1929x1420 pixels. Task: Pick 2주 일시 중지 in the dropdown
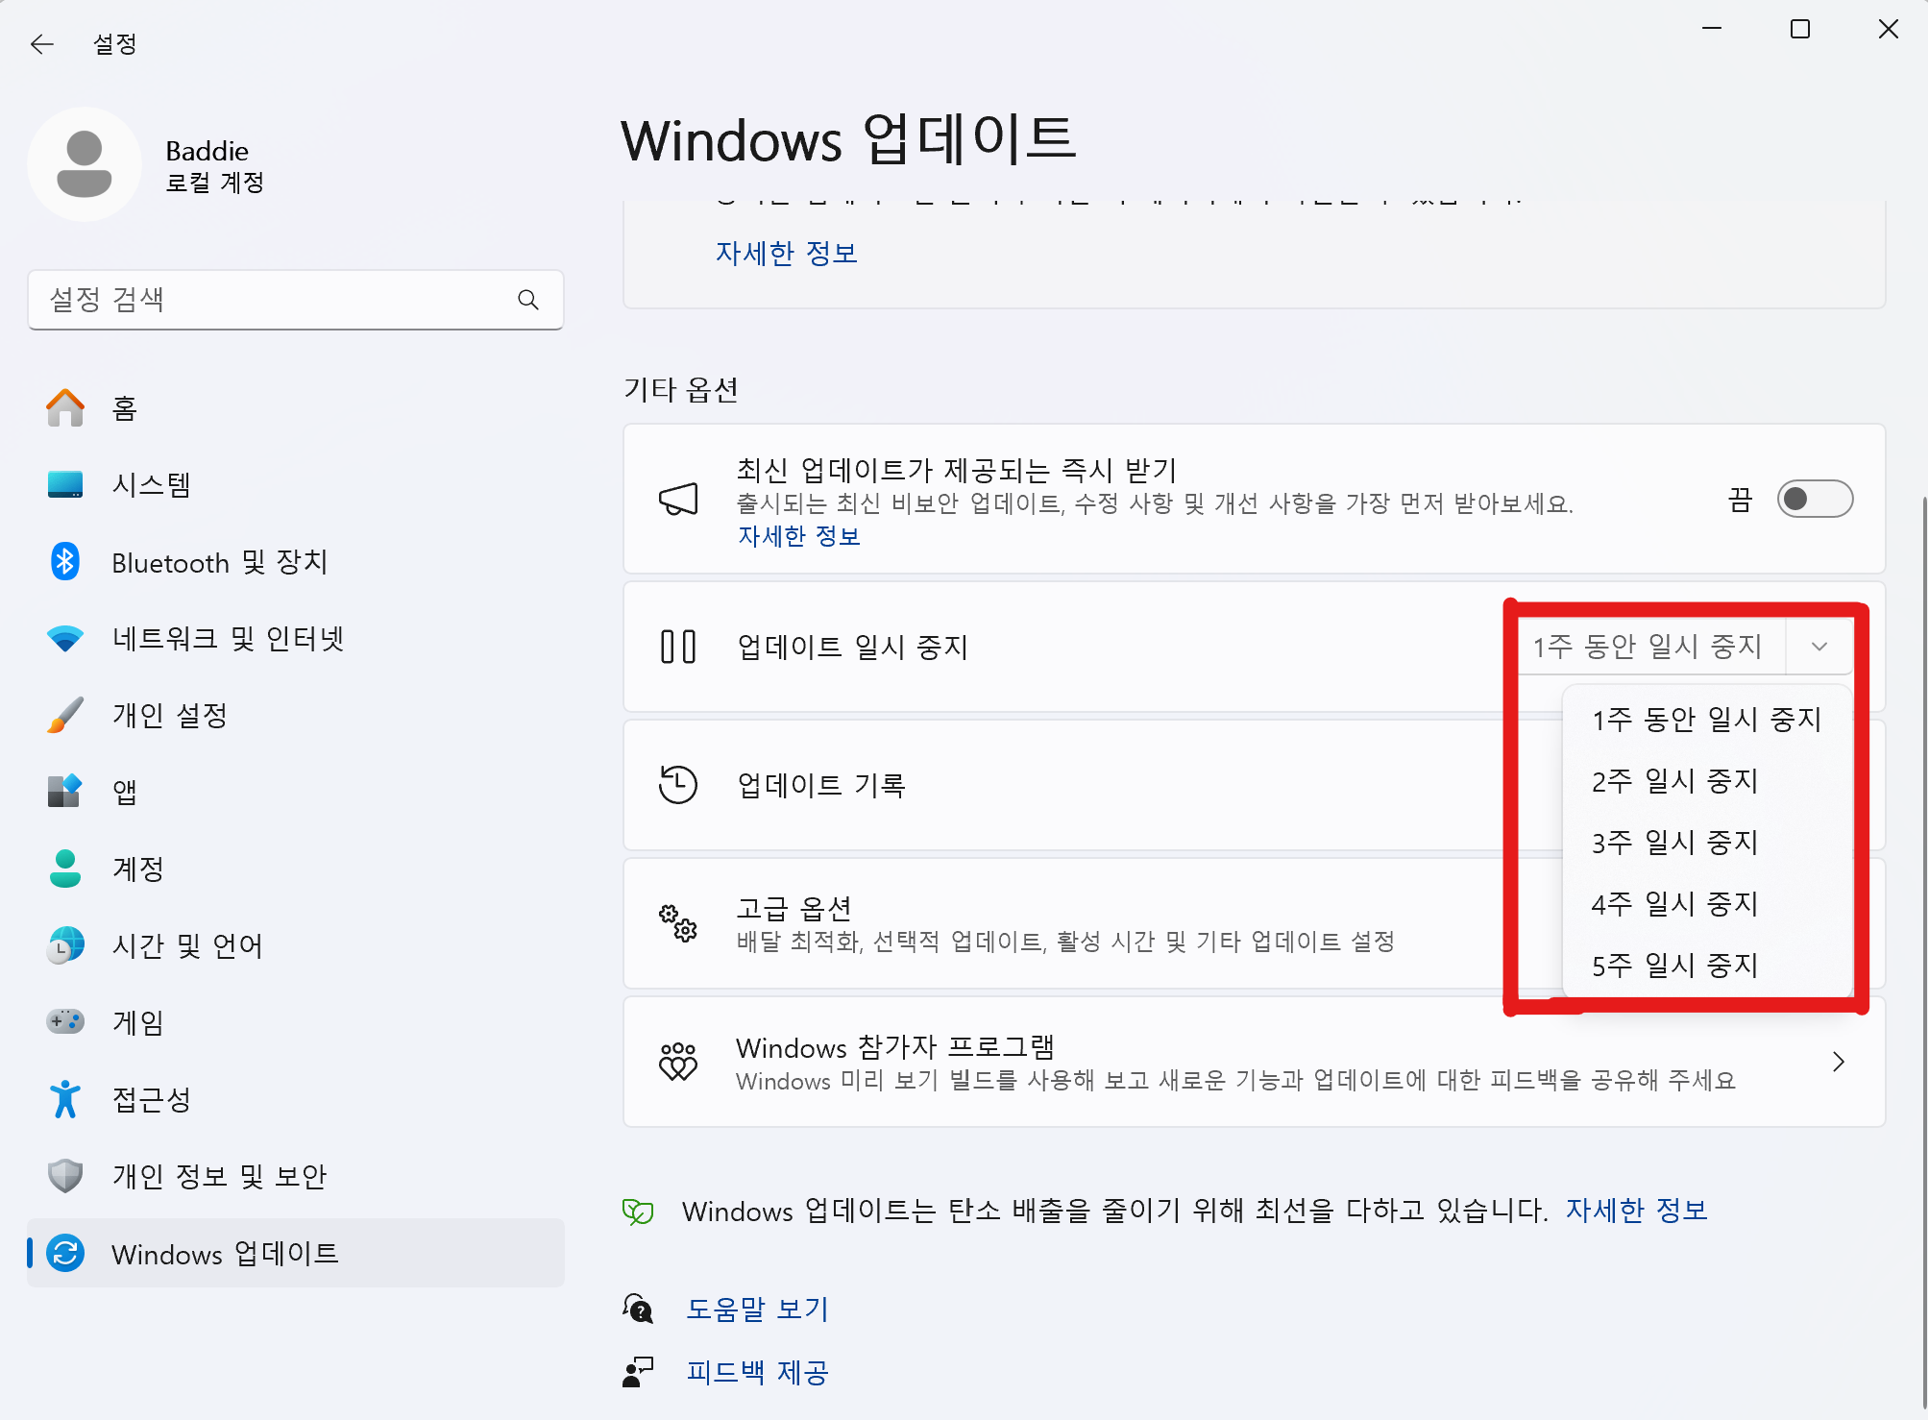[x=1674, y=781]
